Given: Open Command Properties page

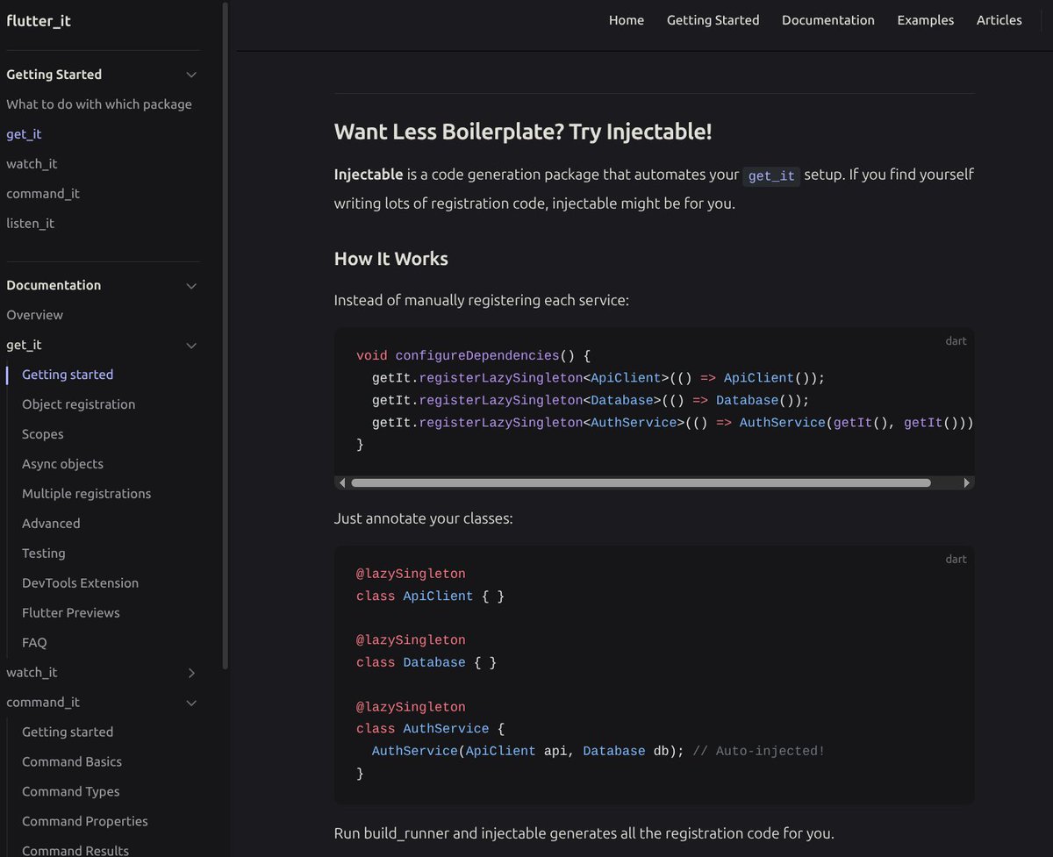Looking at the screenshot, I should pos(85,822).
